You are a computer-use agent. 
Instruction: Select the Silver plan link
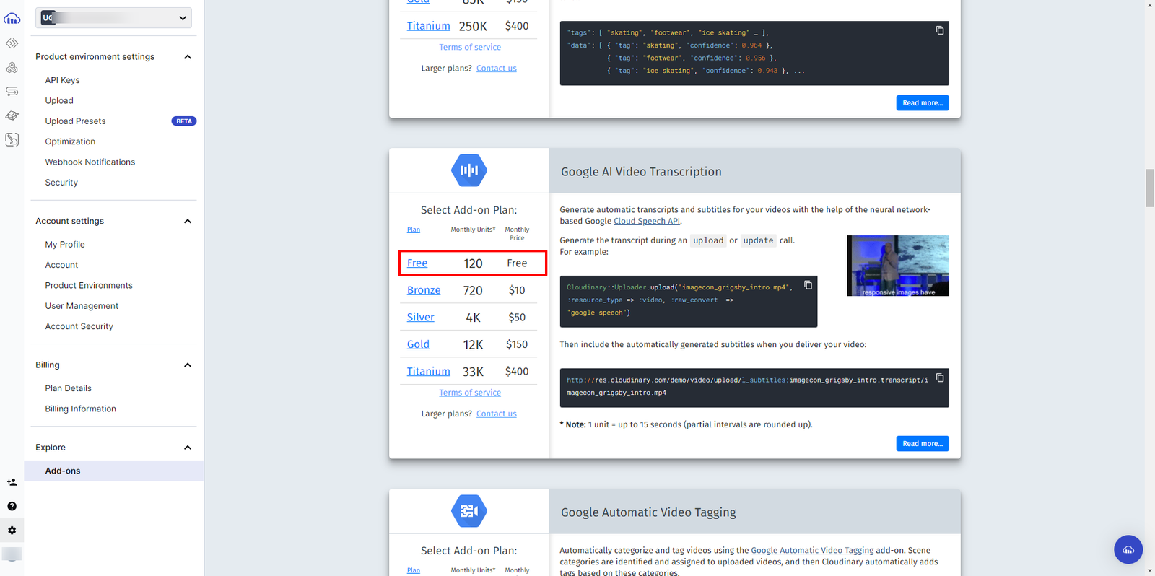tap(420, 317)
